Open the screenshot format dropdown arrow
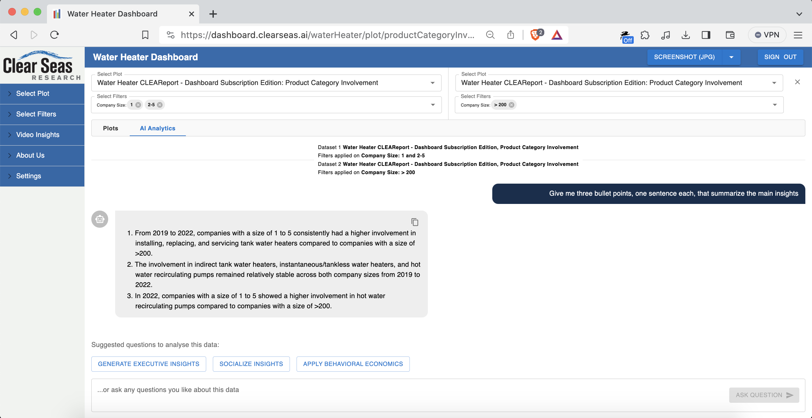This screenshot has height=418, width=812. tap(731, 57)
